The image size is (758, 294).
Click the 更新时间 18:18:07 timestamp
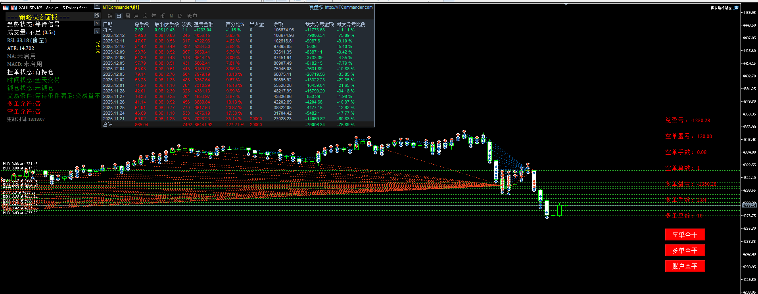[x=26, y=119]
